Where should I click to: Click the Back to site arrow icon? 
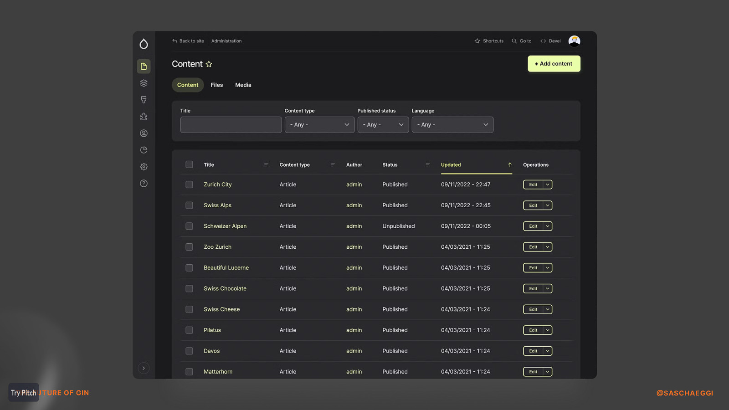point(175,41)
